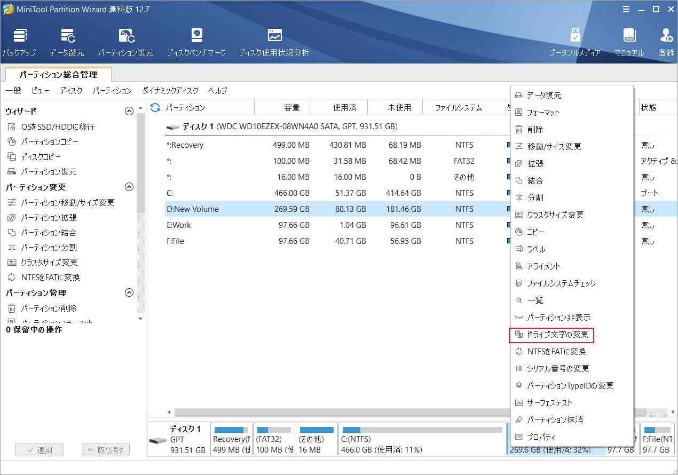Sort by the ファイルシステム column header
The image size is (678, 475).
tap(463, 107)
